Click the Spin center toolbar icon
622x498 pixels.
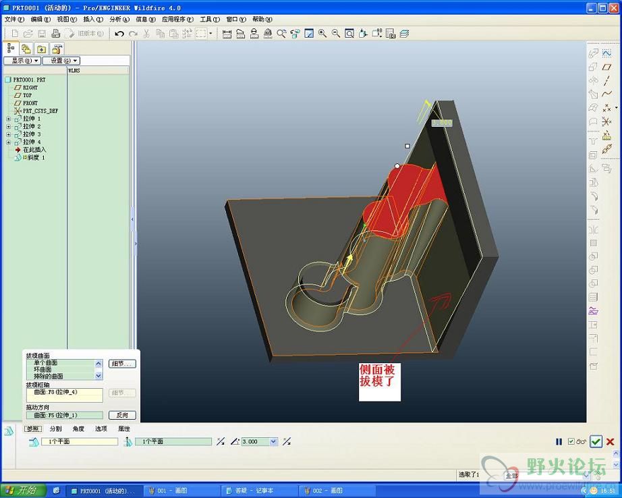[295, 34]
